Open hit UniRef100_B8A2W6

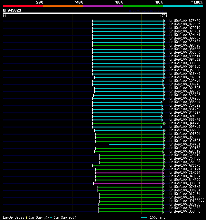pos(185,84)
